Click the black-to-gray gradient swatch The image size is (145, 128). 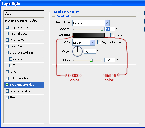(x=88, y=35)
